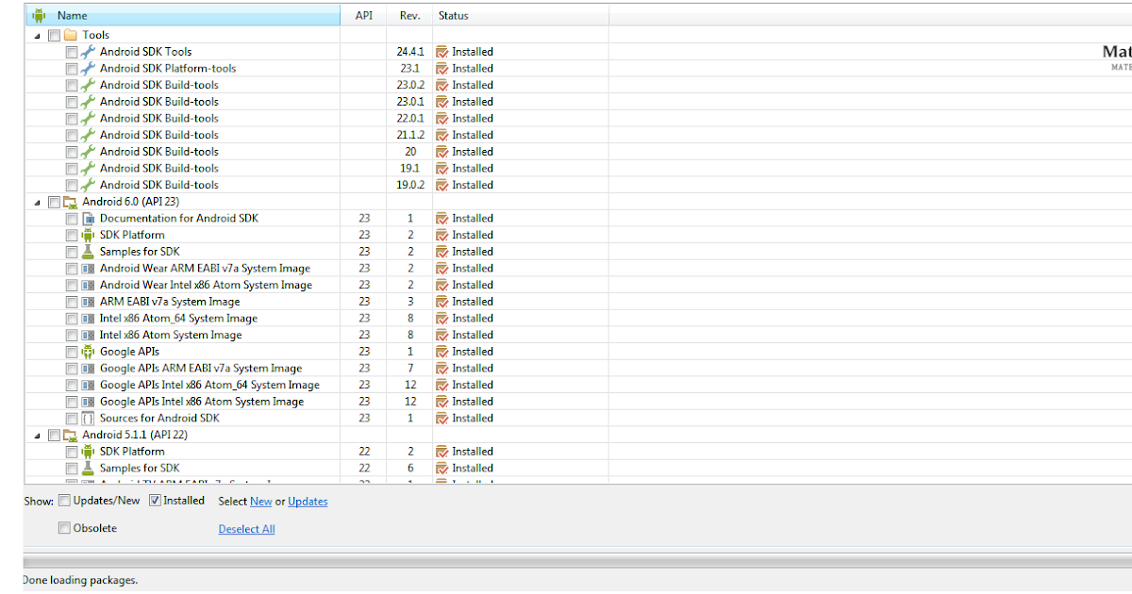
Task: Click the API 23 Samples for SDK flask icon
Action: tap(89, 252)
